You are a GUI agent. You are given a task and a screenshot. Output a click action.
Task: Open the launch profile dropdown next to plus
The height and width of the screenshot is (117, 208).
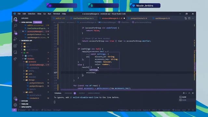click(186, 93)
